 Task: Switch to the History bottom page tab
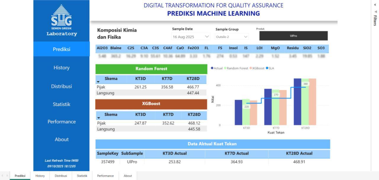click(x=40, y=176)
